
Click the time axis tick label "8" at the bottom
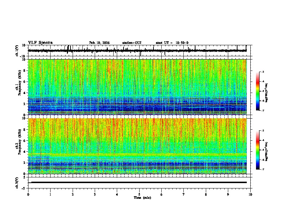[206, 194]
